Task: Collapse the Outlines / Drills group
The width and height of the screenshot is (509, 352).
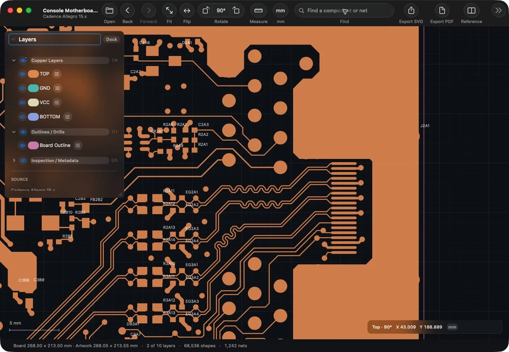Action: [x=14, y=132]
